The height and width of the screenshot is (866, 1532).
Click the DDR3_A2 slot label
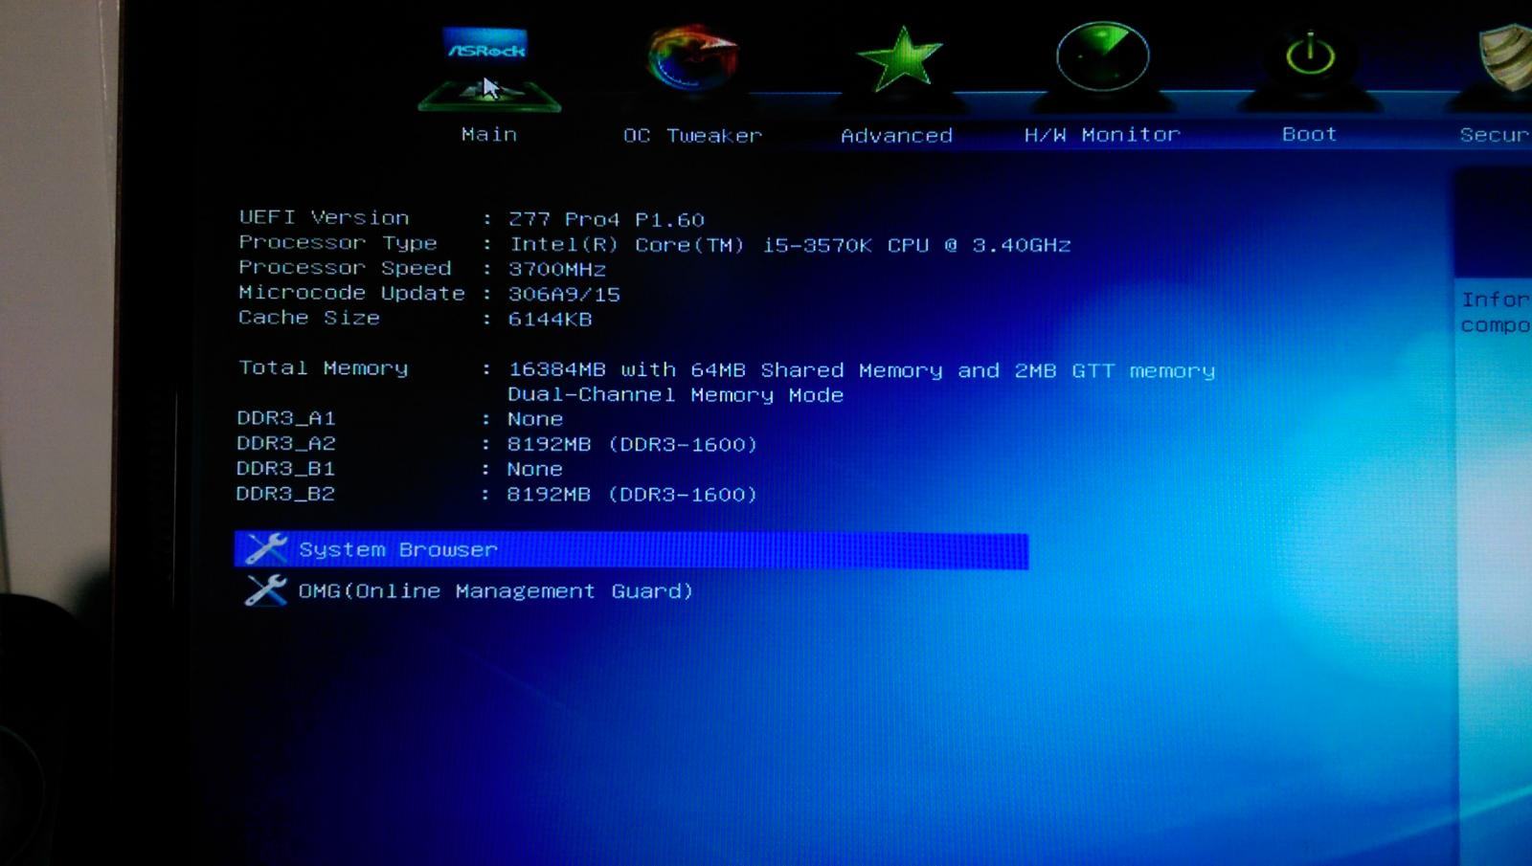[x=286, y=443]
